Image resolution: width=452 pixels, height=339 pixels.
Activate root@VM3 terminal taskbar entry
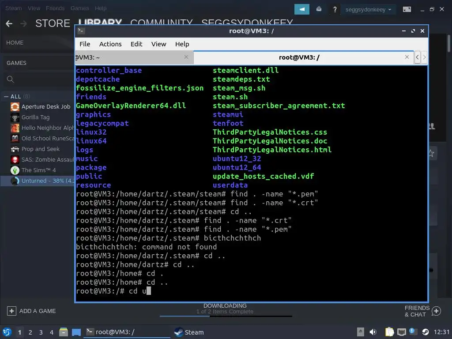[x=127, y=332]
